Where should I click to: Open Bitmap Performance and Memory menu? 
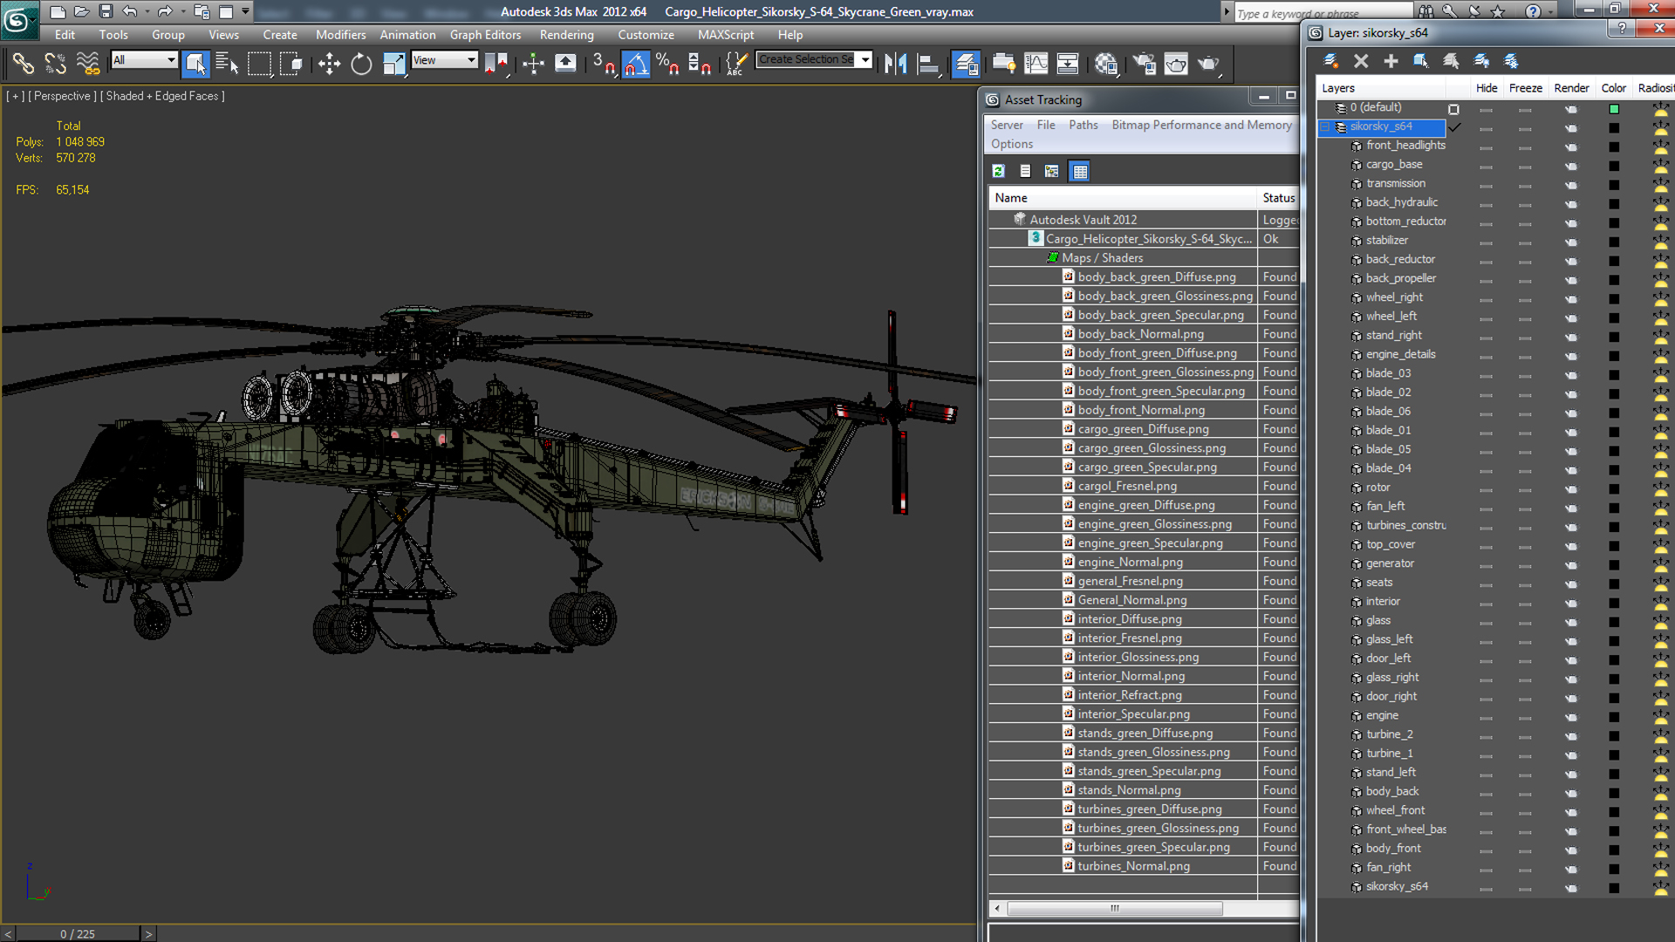[1201, 125]
